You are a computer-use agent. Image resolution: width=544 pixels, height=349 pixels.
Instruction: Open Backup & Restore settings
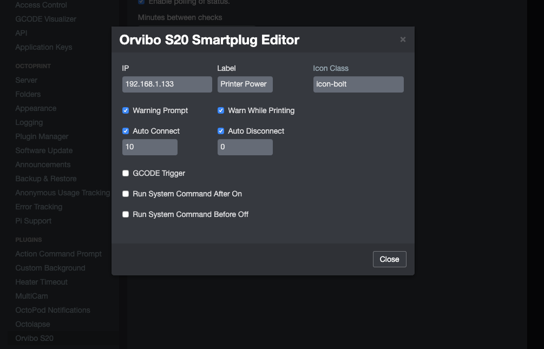(x=46, y=179)
